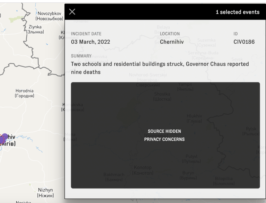Select the '03 March, 2022' date value
Screen dimensions: 266x203
90,42
